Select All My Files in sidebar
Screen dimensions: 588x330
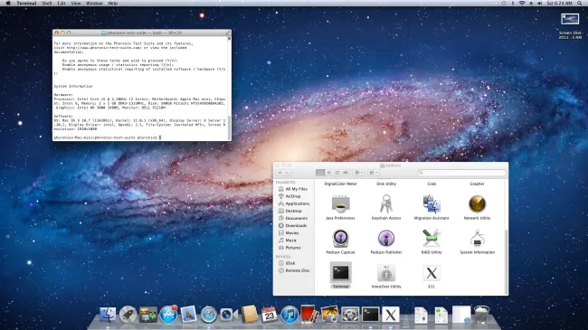coord(293,189)
